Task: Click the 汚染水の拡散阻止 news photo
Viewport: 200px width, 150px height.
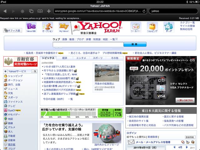Action: 107,73
